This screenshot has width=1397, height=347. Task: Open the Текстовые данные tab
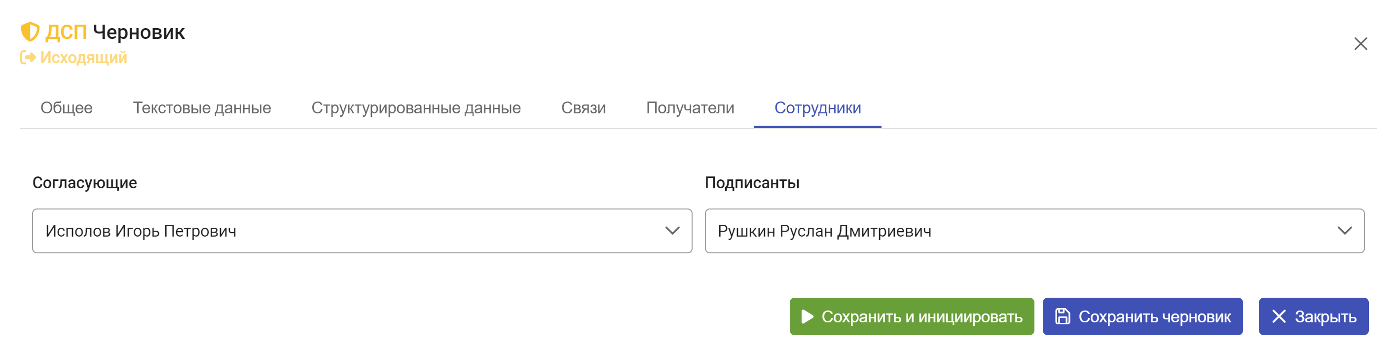202,108
